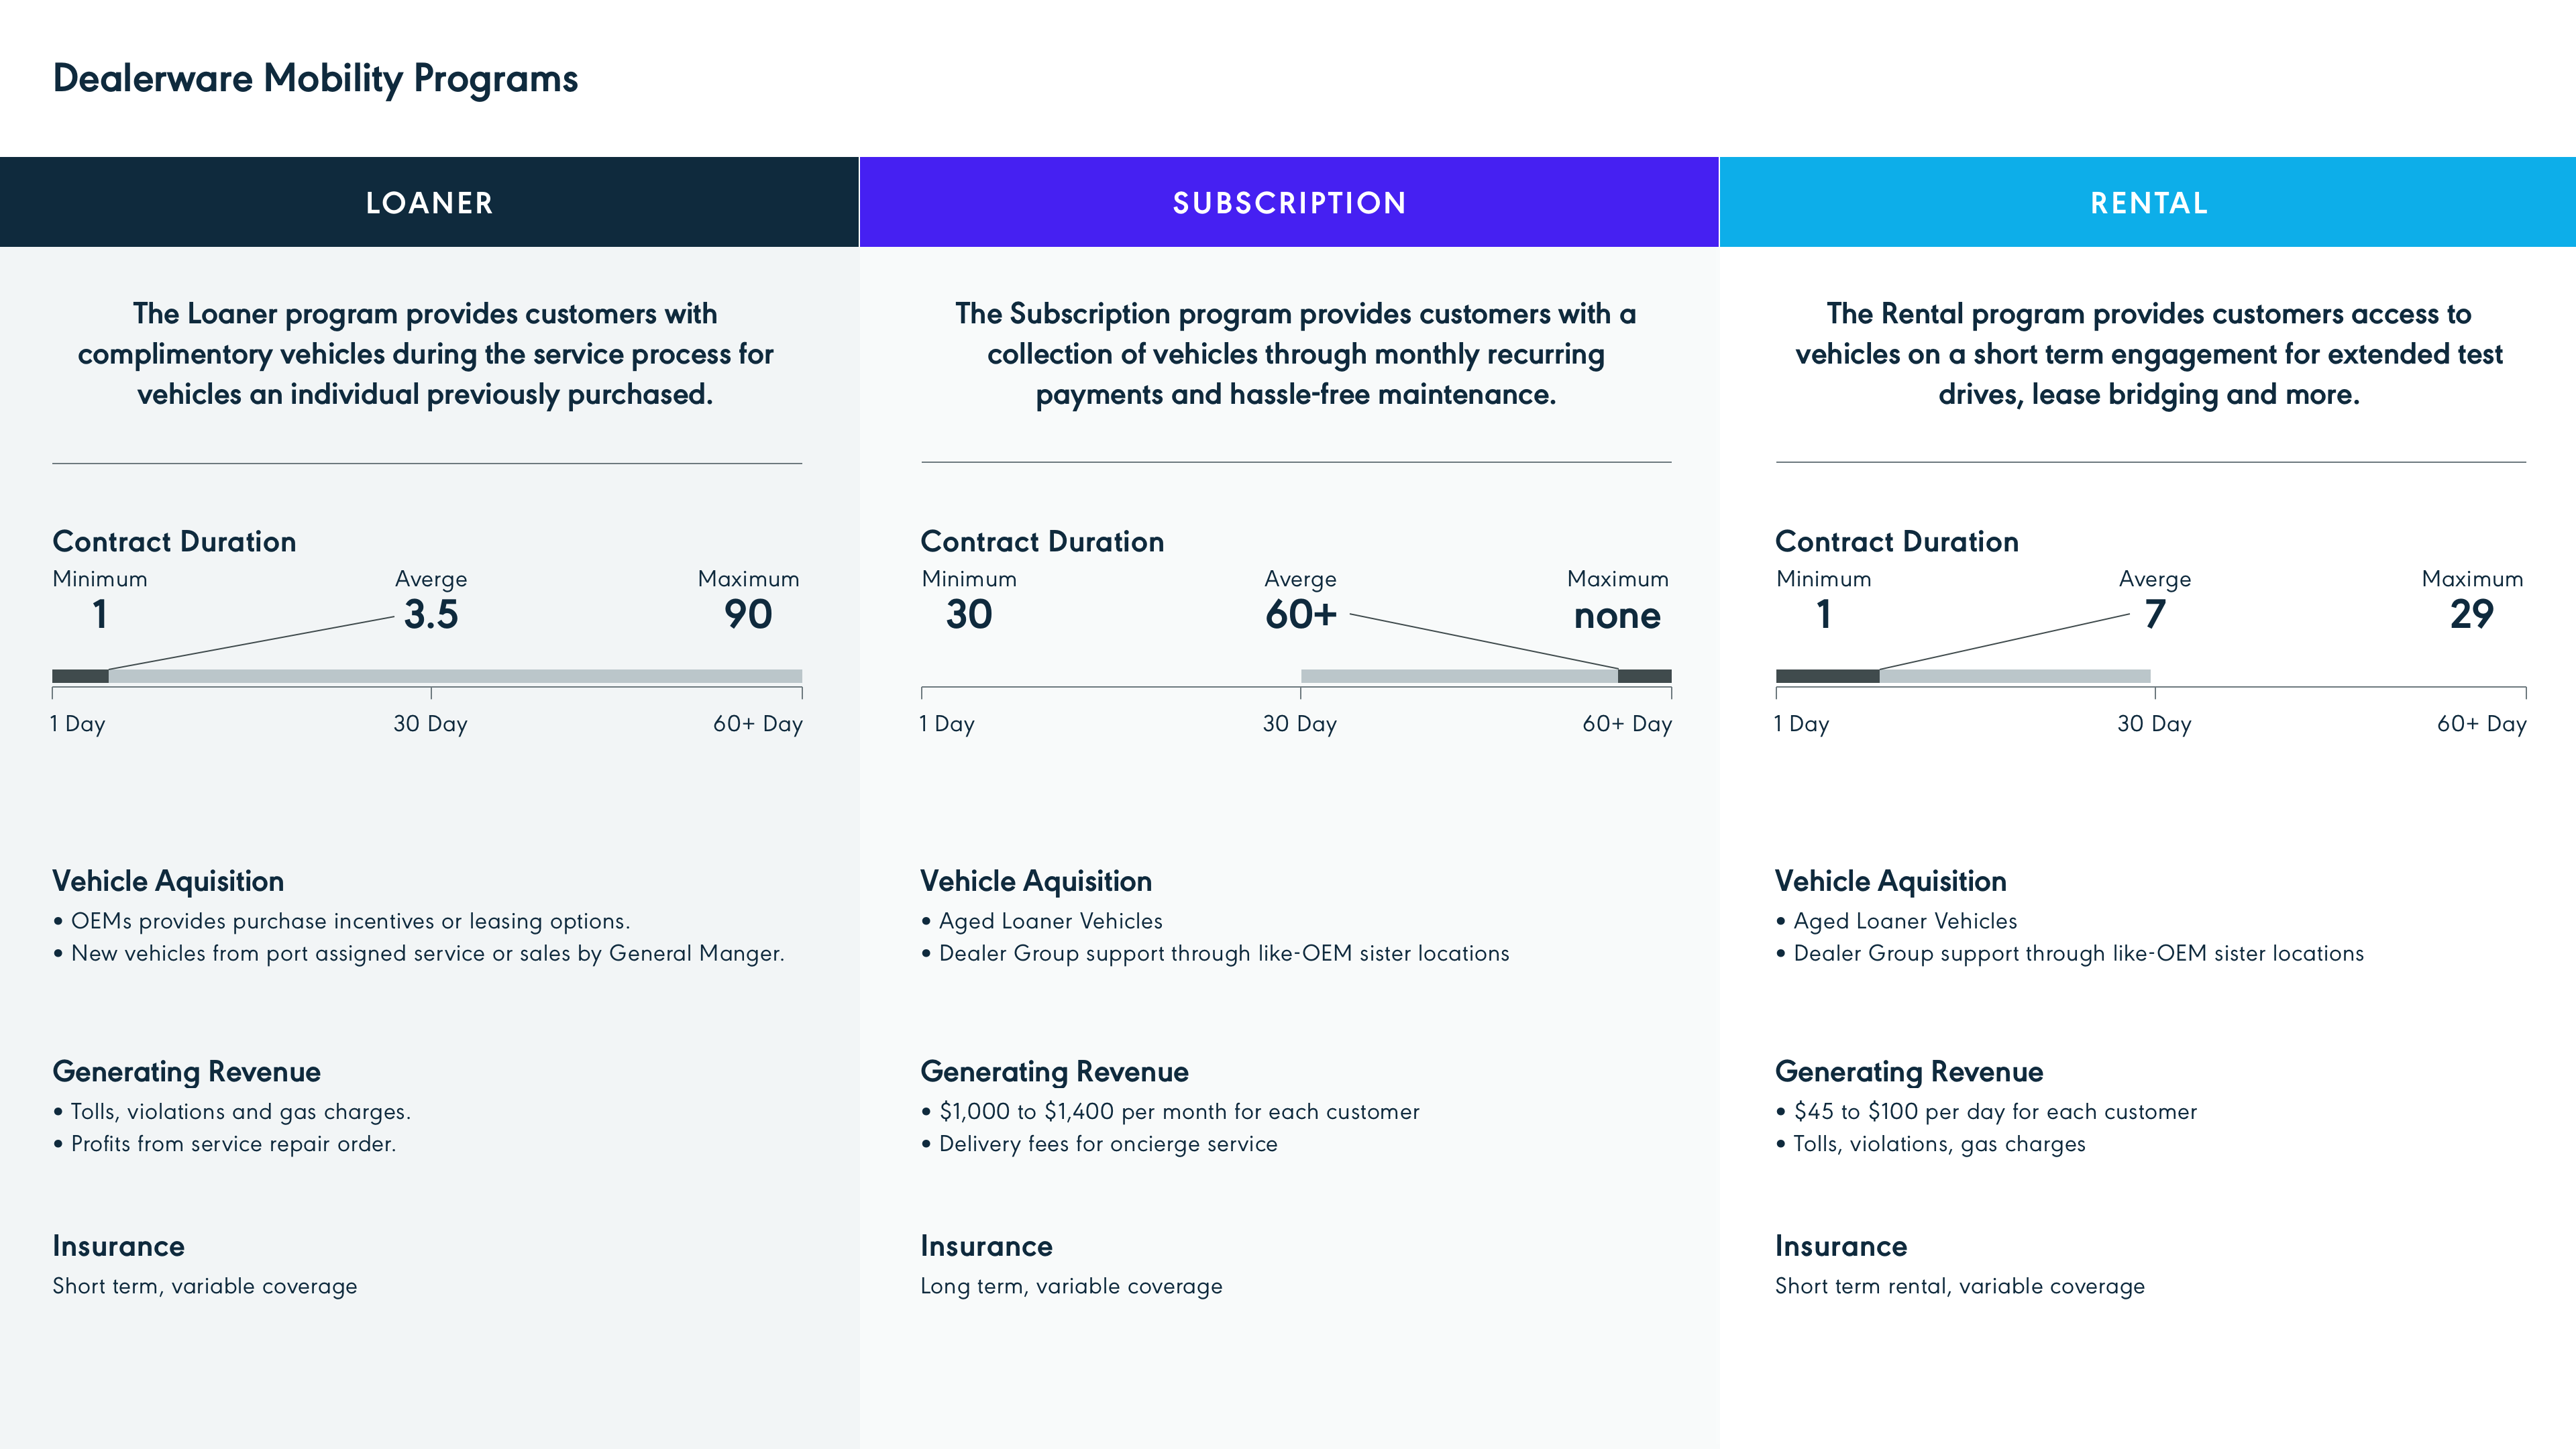Select Rental maximum value 29
The image size is (2576, 1449).
(x=2471, y=614)
